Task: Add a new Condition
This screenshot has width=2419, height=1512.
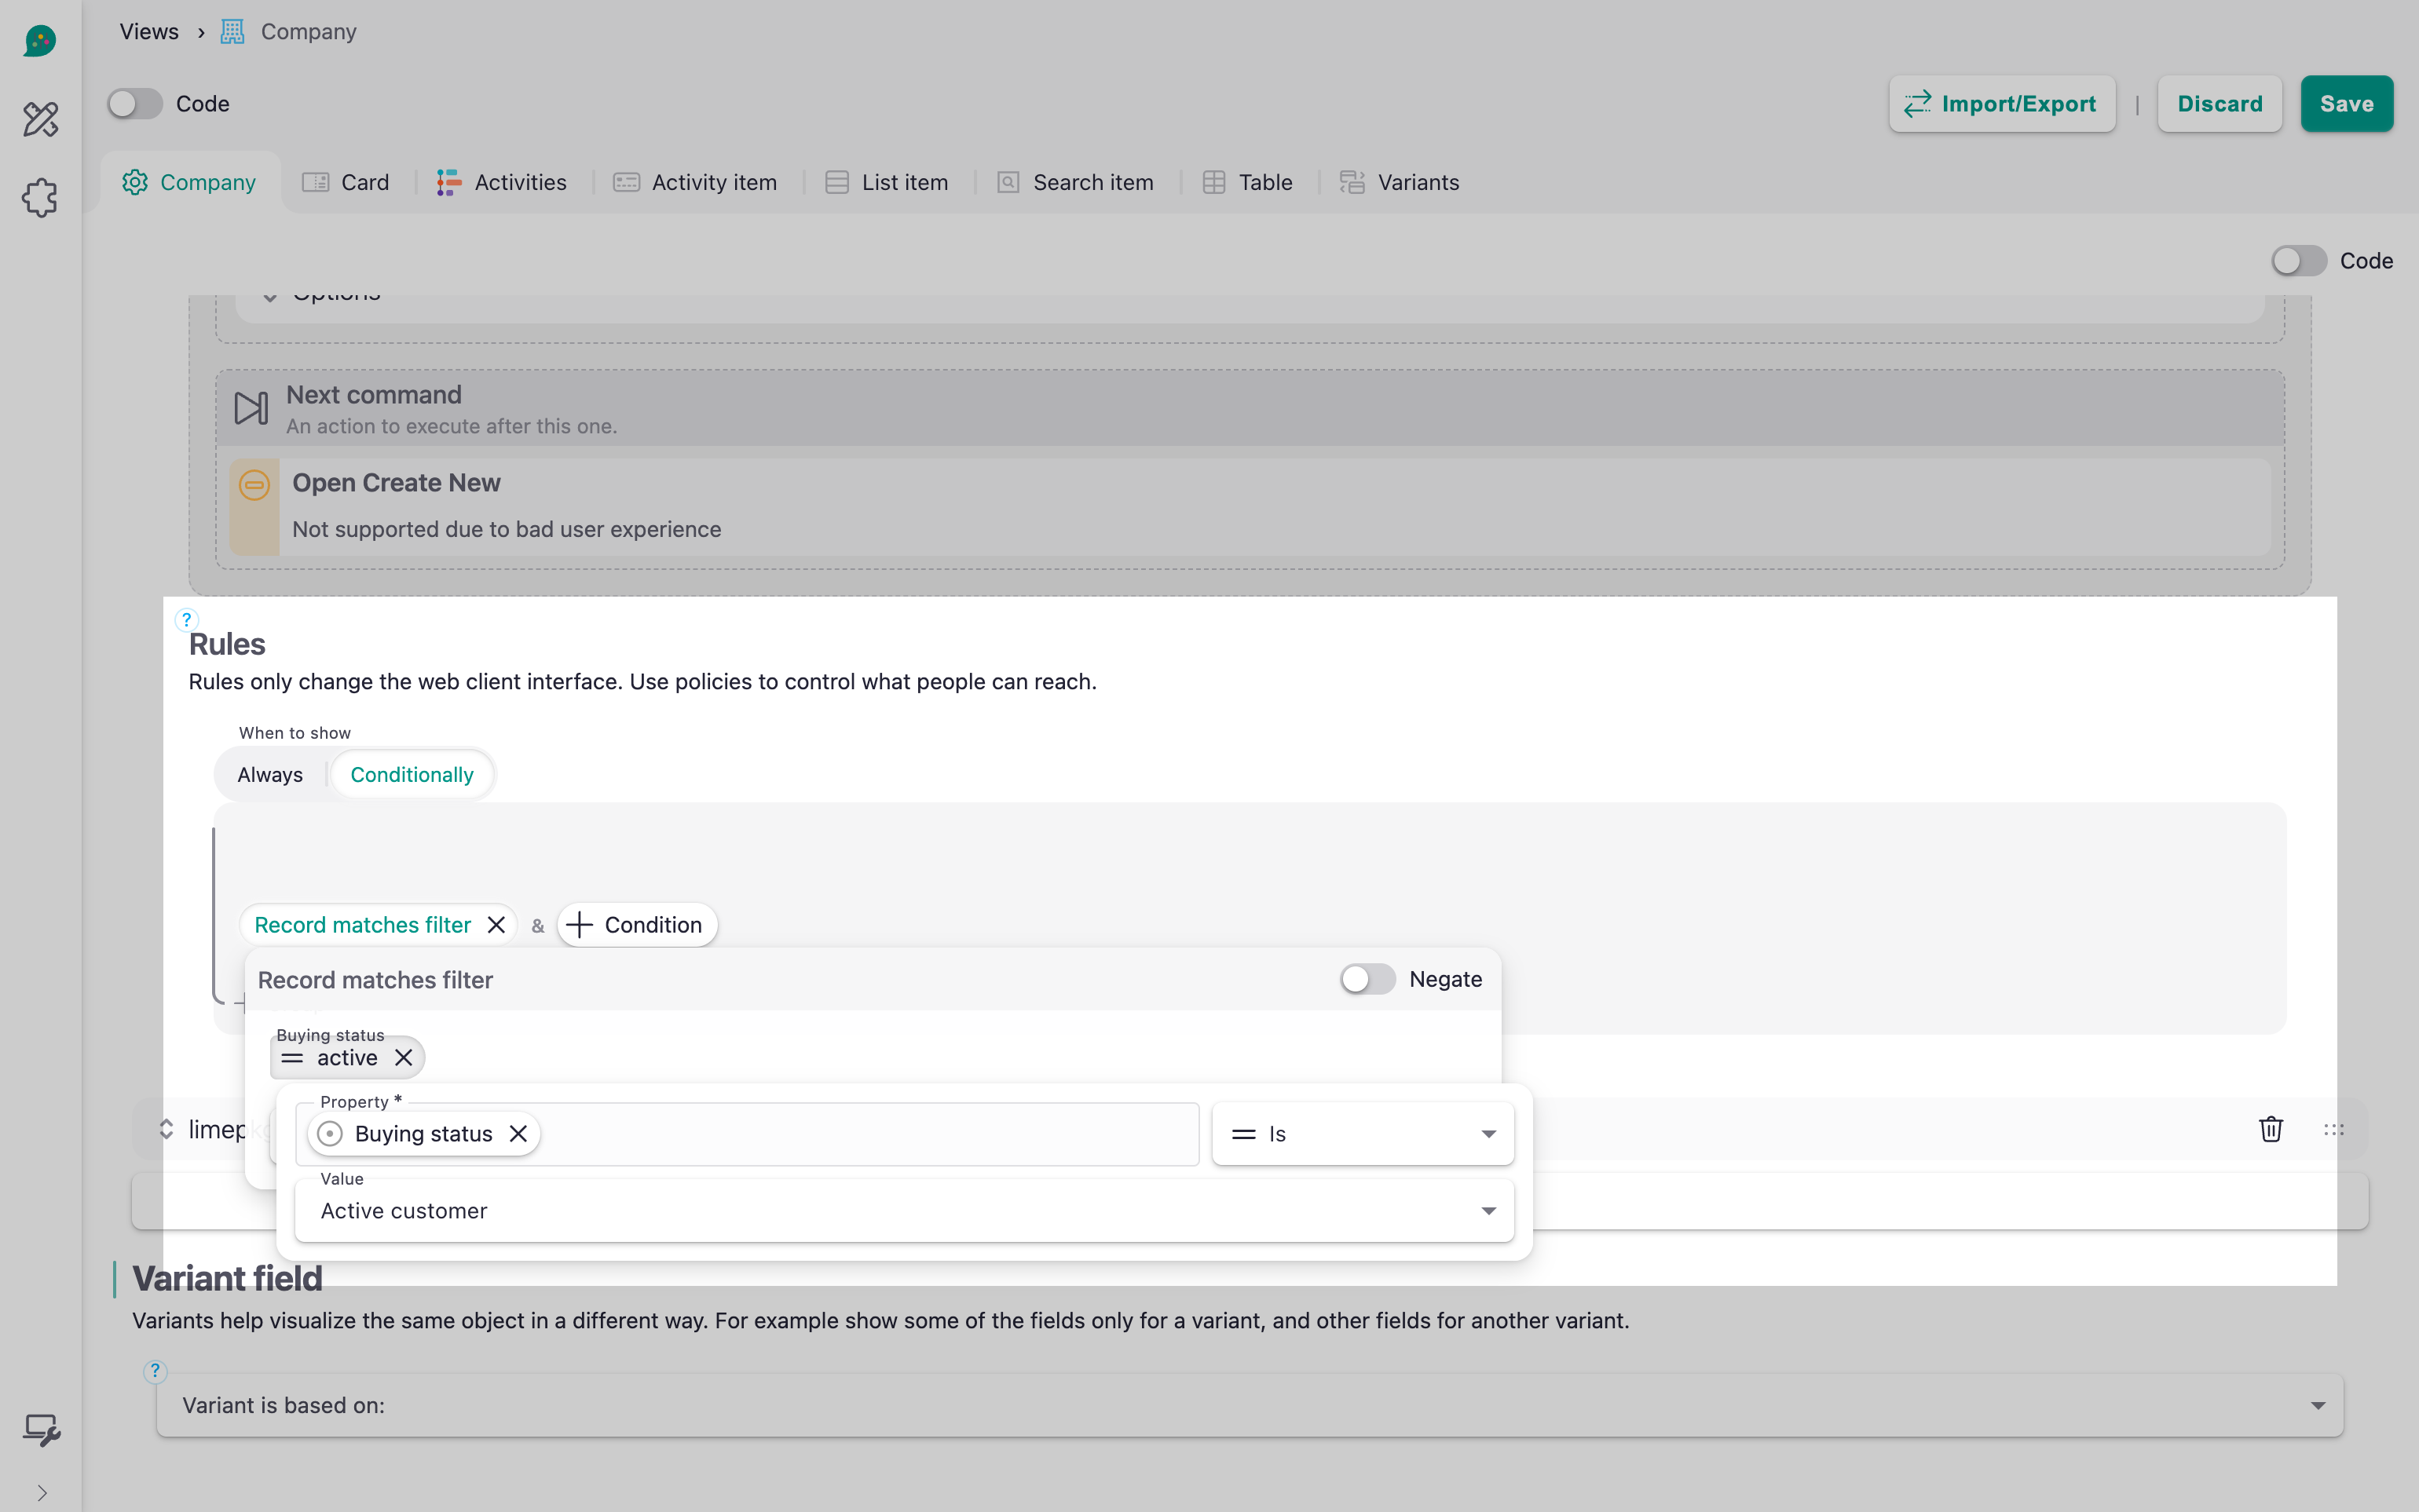Action: tap(636, 924)
